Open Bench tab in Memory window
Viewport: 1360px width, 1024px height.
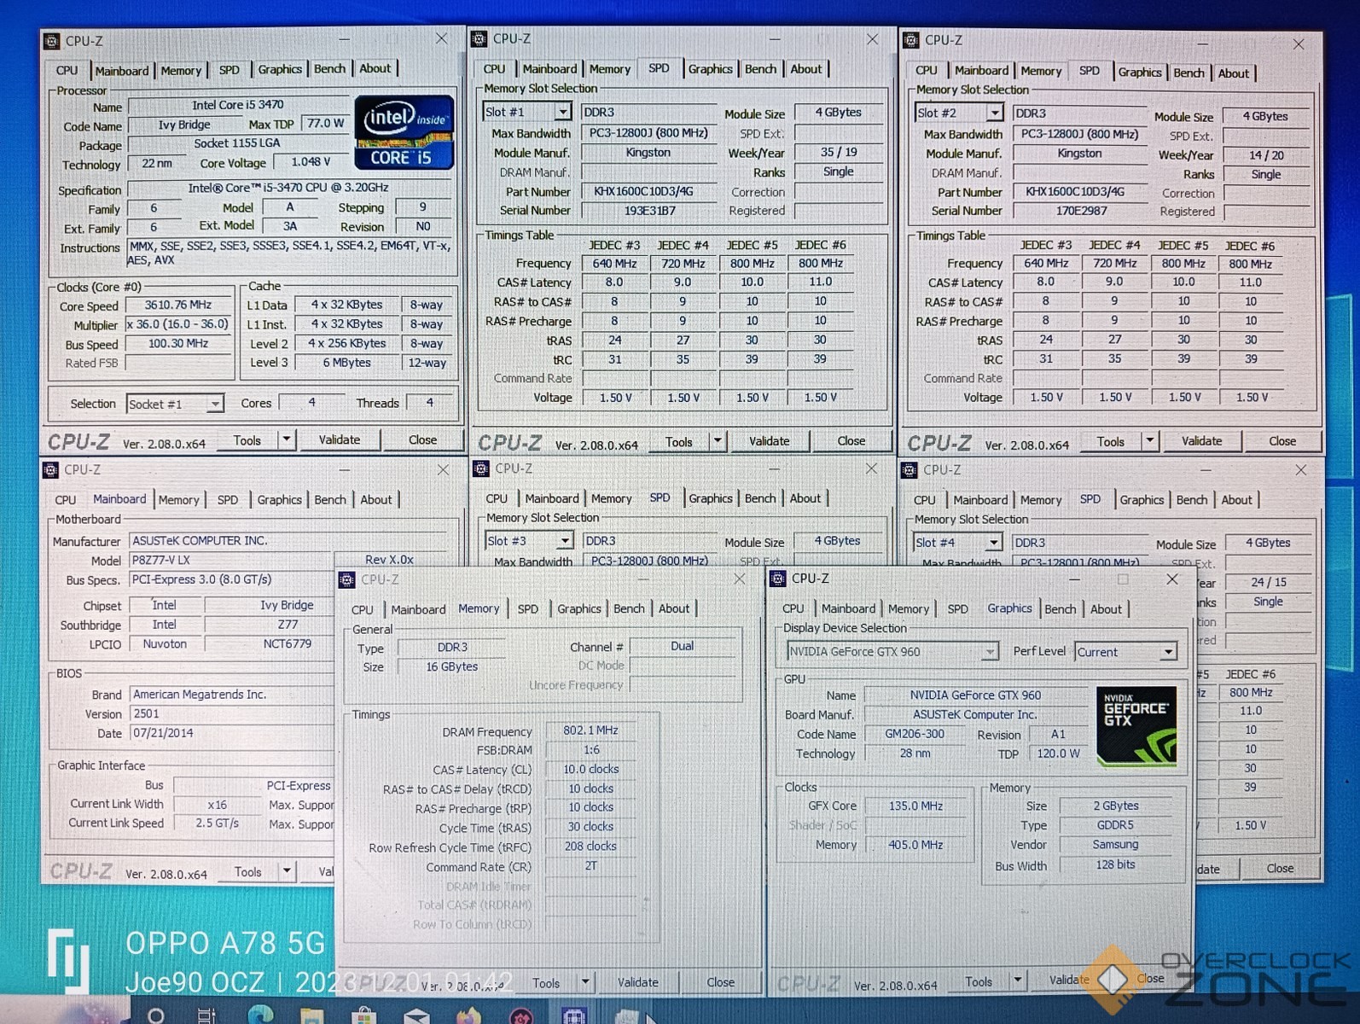(629, 608)
